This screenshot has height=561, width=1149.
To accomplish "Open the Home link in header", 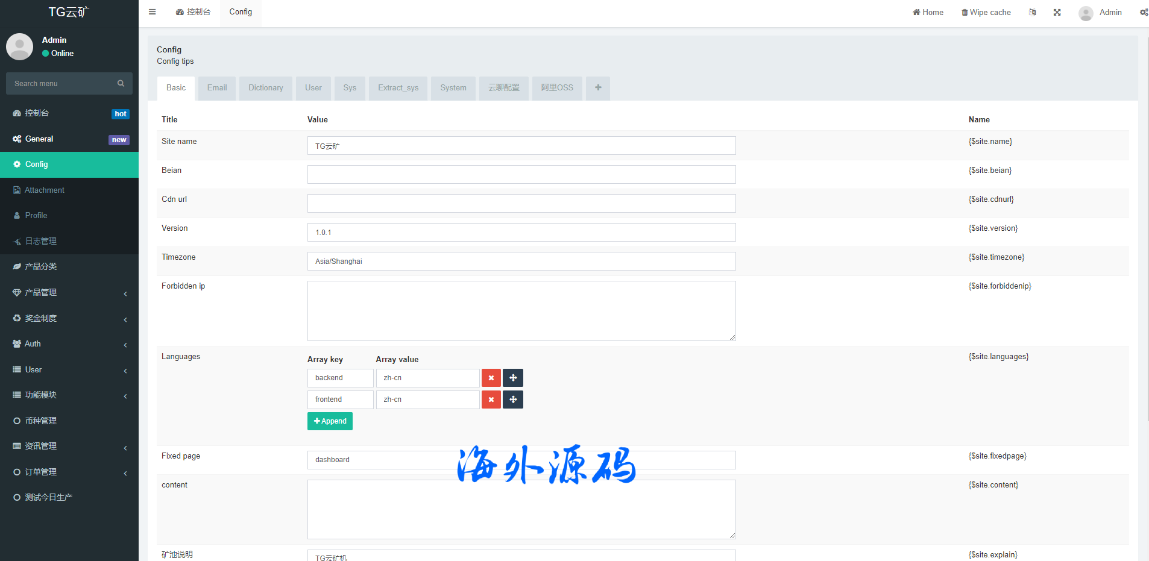I will coord(928,12).
